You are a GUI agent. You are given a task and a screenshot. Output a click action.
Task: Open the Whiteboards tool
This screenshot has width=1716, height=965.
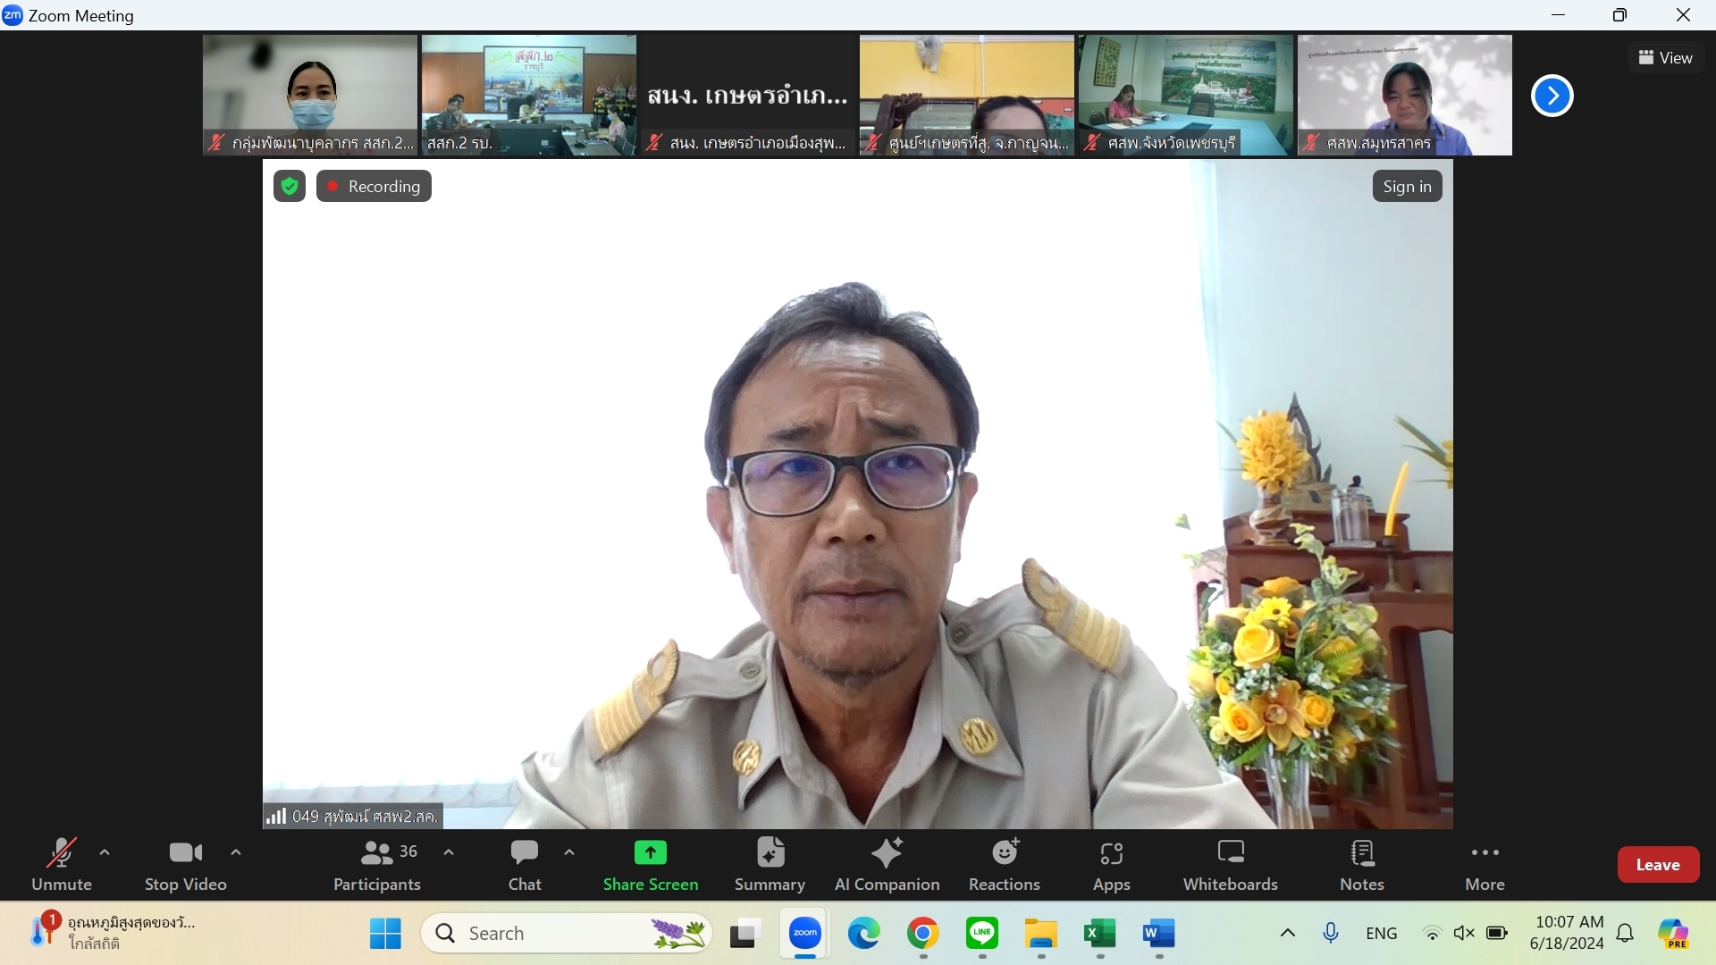[x=1230, y=864]
